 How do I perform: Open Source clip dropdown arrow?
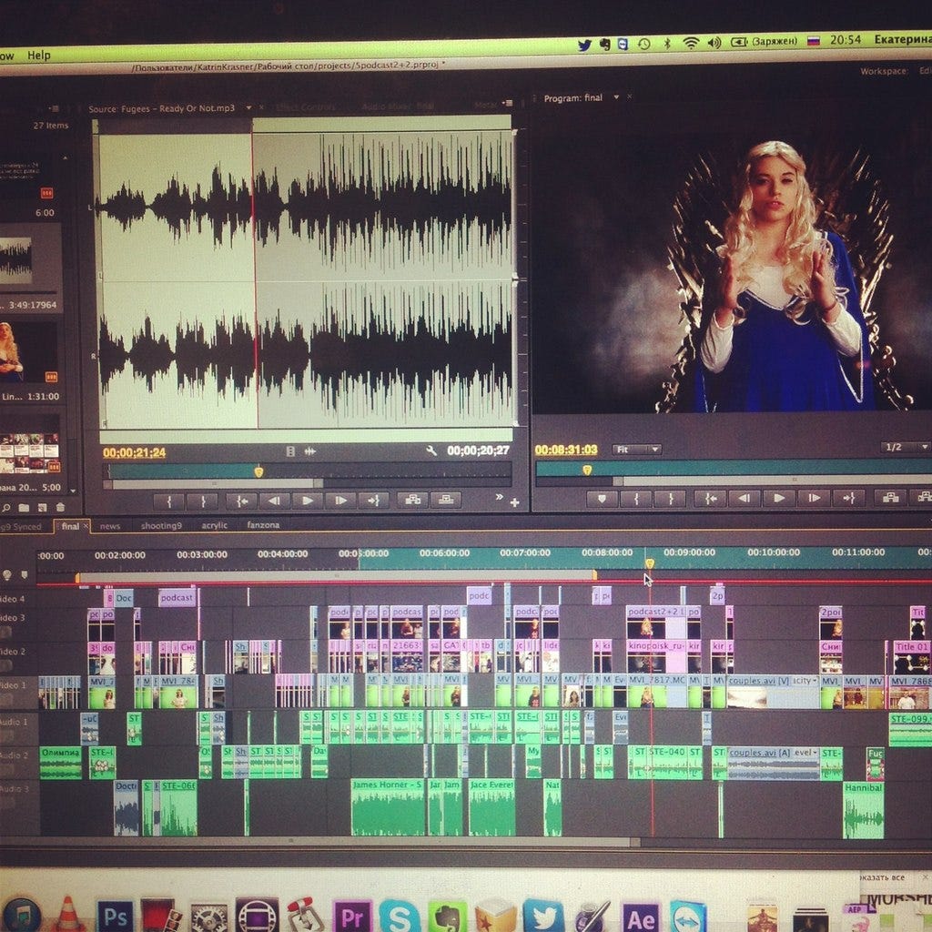pyautogui.click(x=248, y=107)
